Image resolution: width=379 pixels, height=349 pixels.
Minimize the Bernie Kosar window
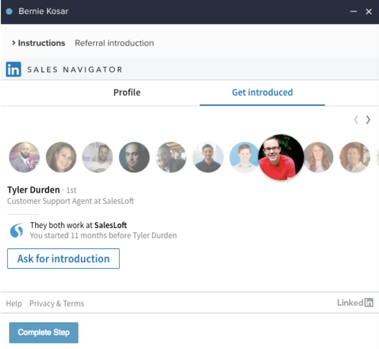(353, 11)
